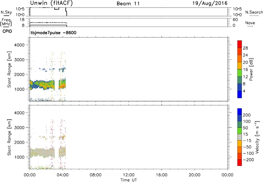263x182 pixels.
Task: Click the "3000" tick on the velocity panel
Action: pyautogui.click(x=19, y=127)
